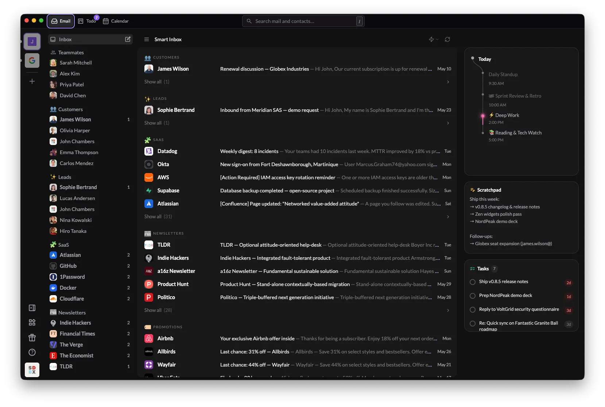Select Nina Kowalski in Leads sidebar

coord(90,220)
